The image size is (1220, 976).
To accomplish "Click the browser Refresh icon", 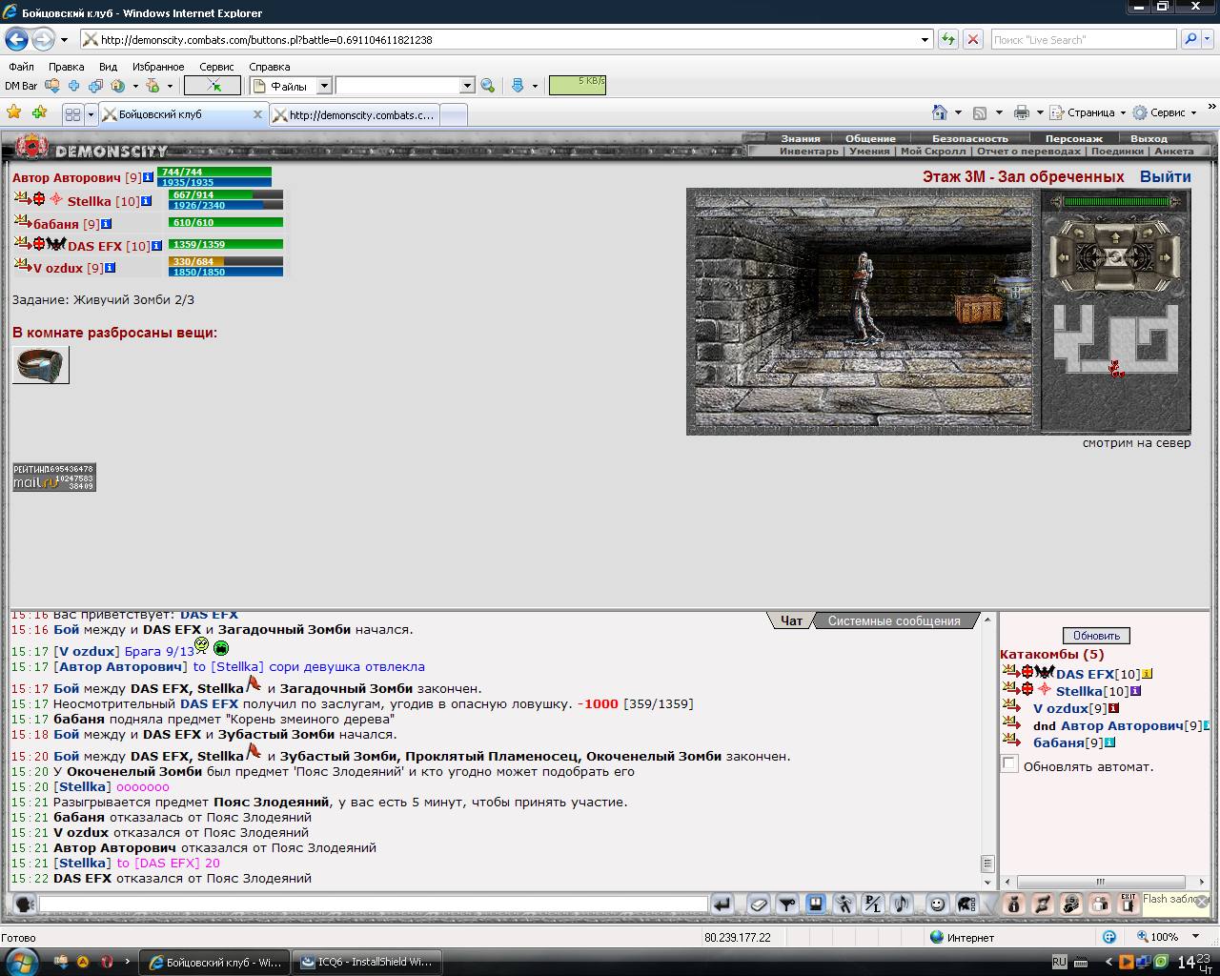I will (947, 39).
